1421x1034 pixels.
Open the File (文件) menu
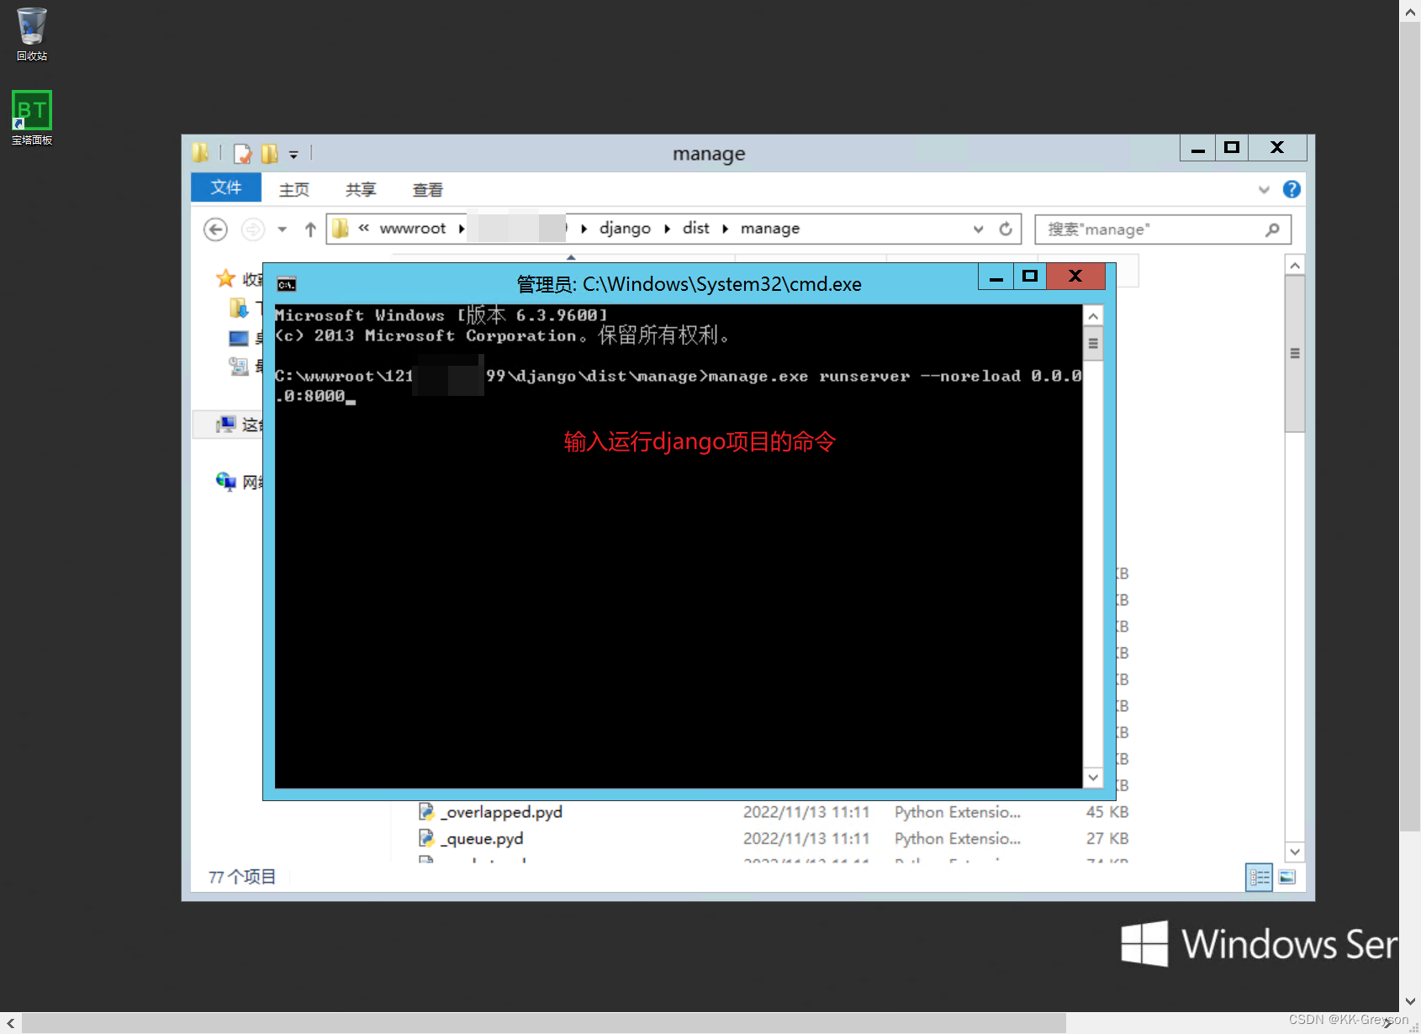[226, 187]
